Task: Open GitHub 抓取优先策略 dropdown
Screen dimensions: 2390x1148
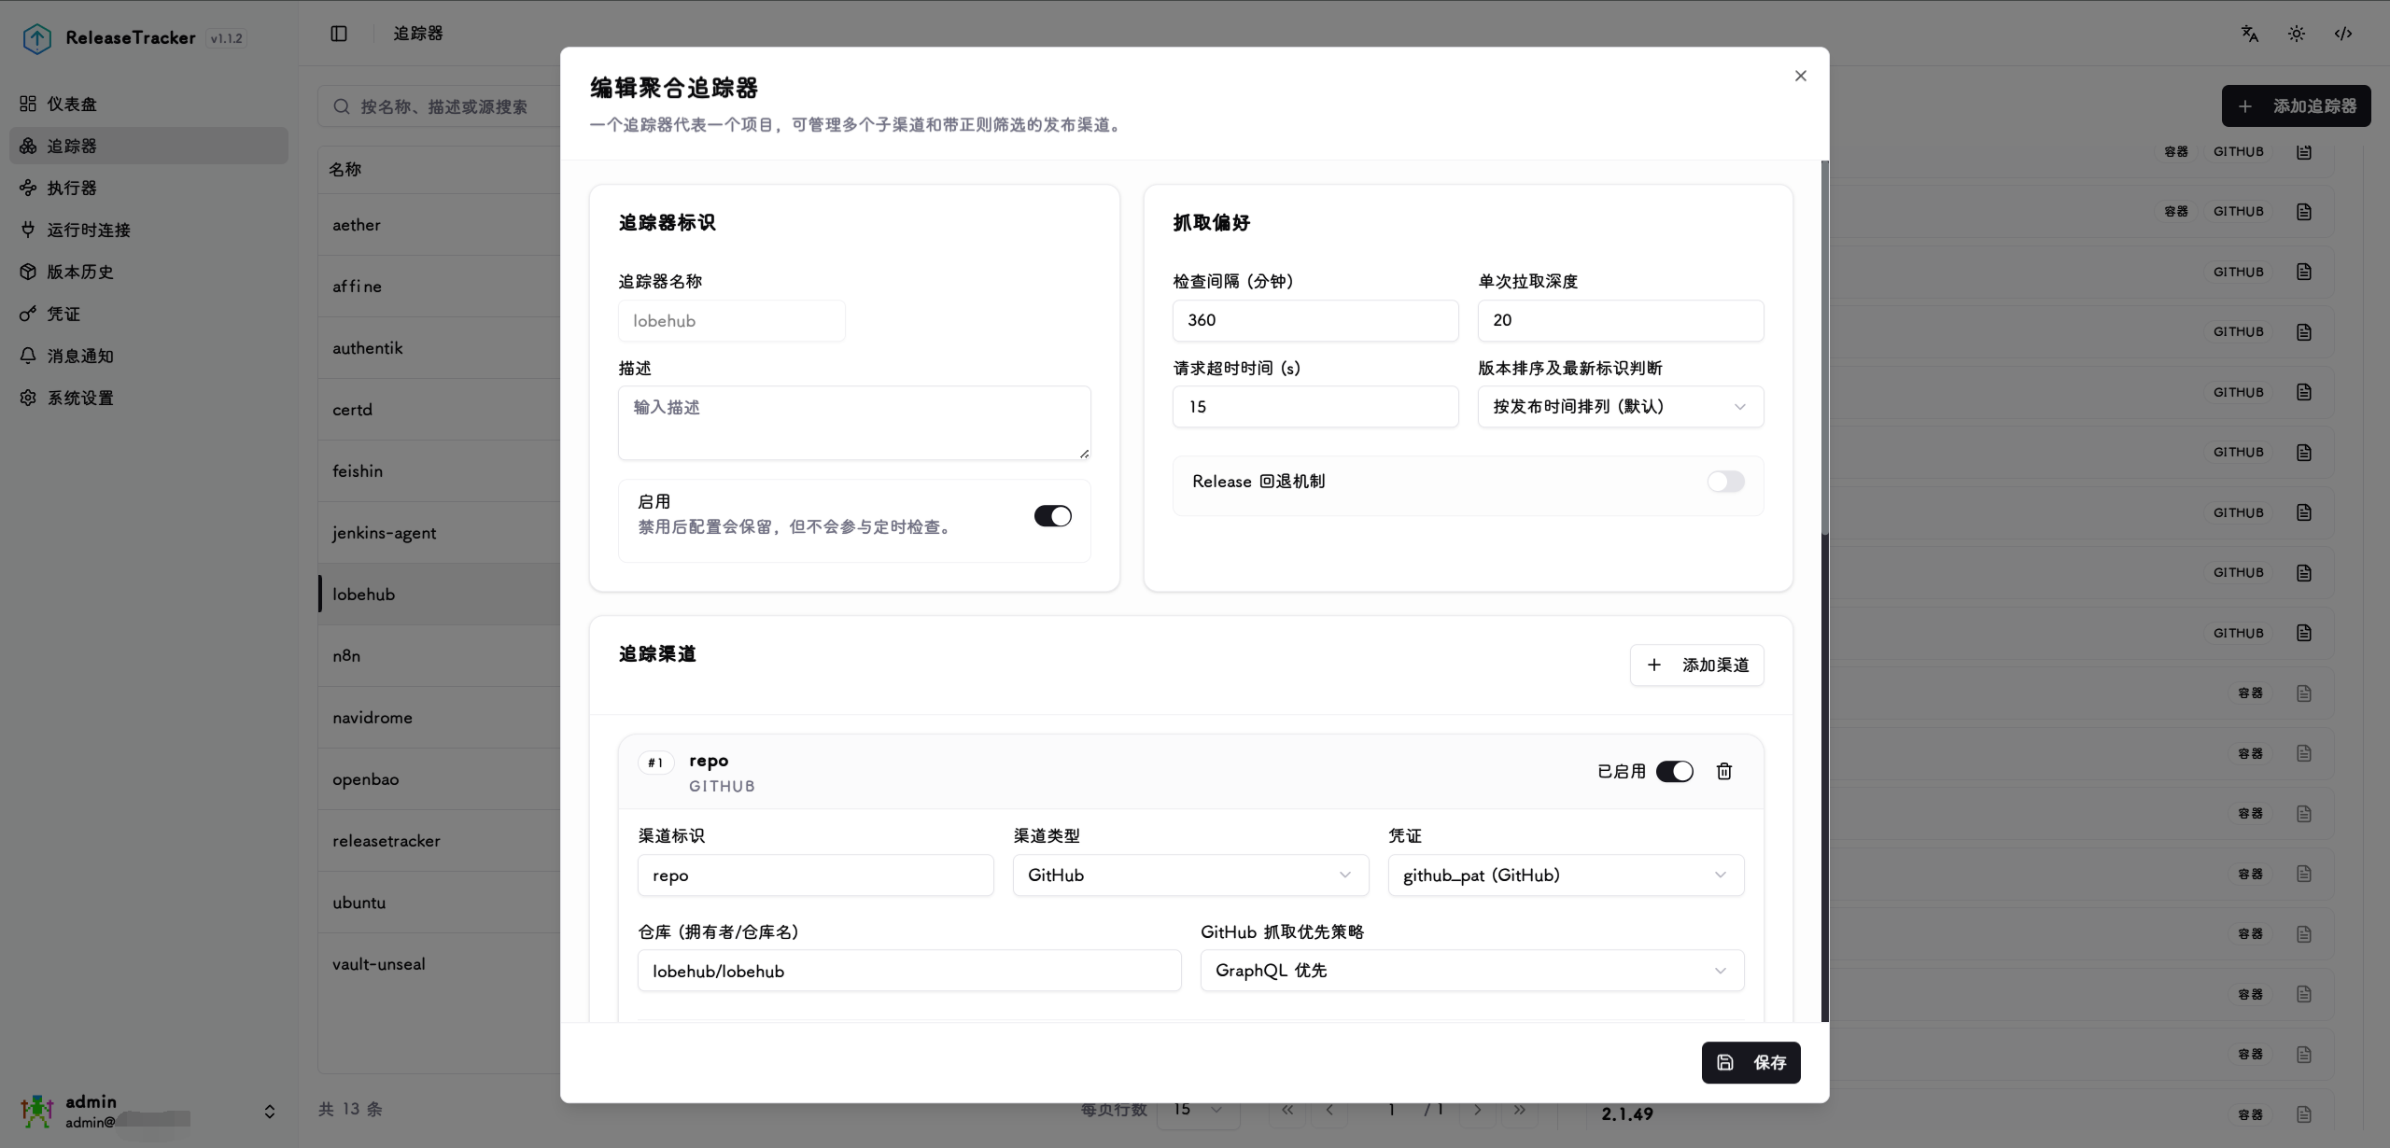Action: pos(1472,971)
